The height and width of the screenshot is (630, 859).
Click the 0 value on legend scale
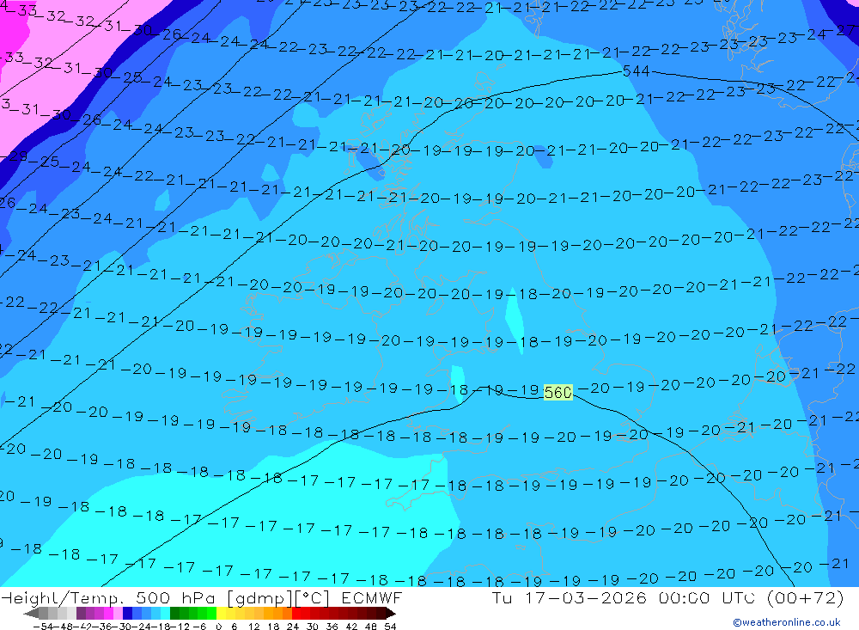click(218, 627)
